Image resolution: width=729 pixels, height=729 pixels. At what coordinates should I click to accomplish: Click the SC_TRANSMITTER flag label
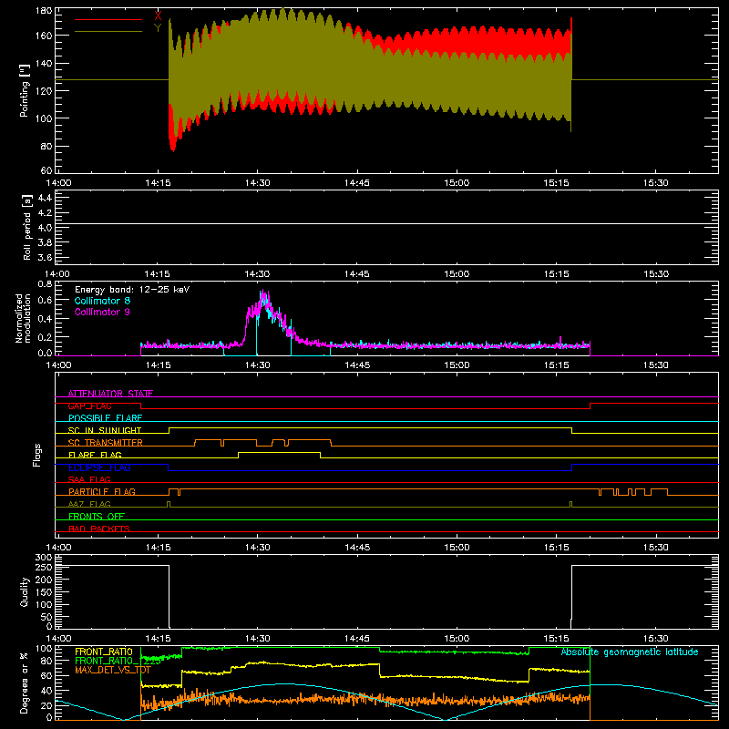coord(106,443)
